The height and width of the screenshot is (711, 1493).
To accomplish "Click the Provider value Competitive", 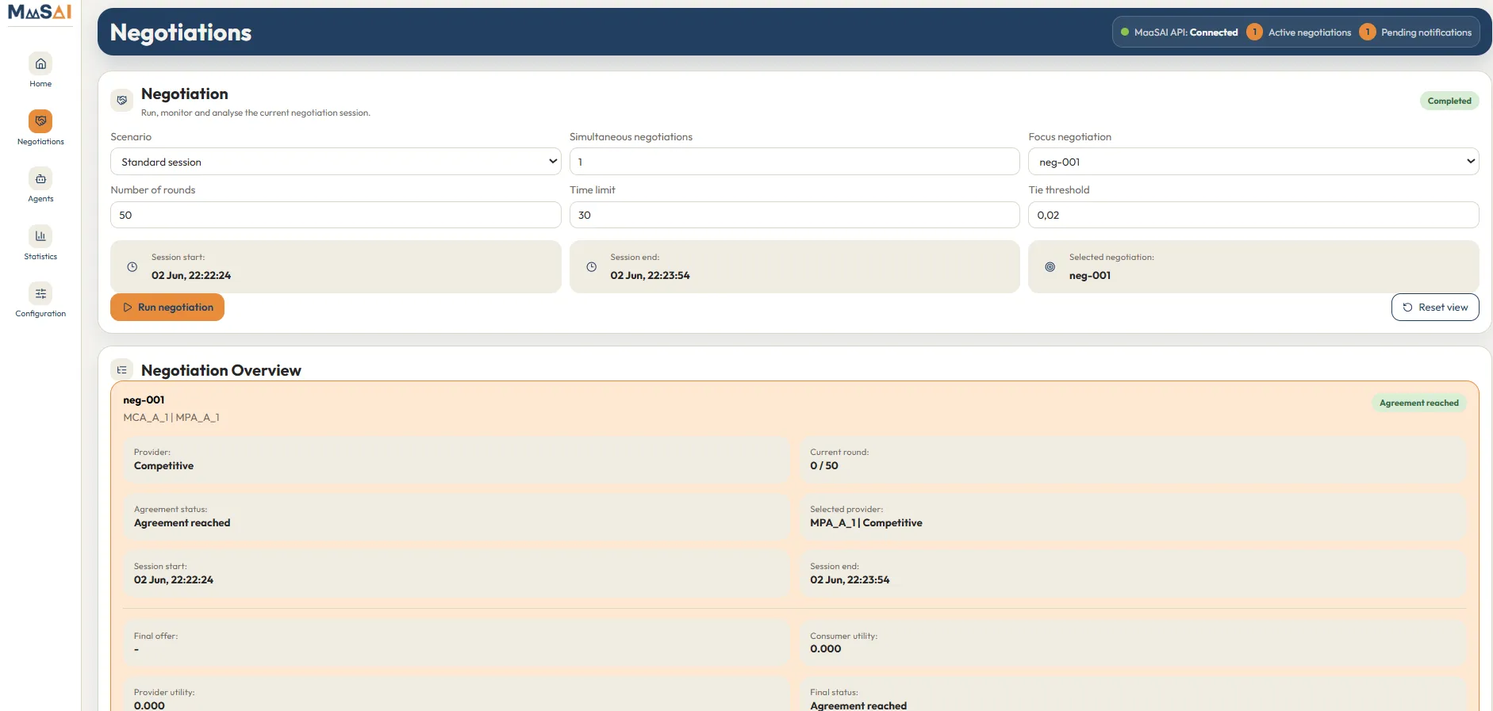I will (163, 466).
